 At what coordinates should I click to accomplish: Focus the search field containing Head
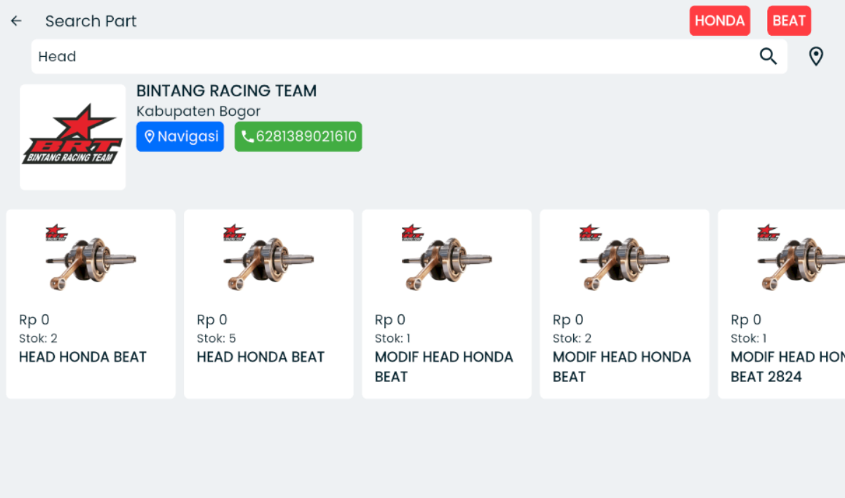tap(393, 56)
